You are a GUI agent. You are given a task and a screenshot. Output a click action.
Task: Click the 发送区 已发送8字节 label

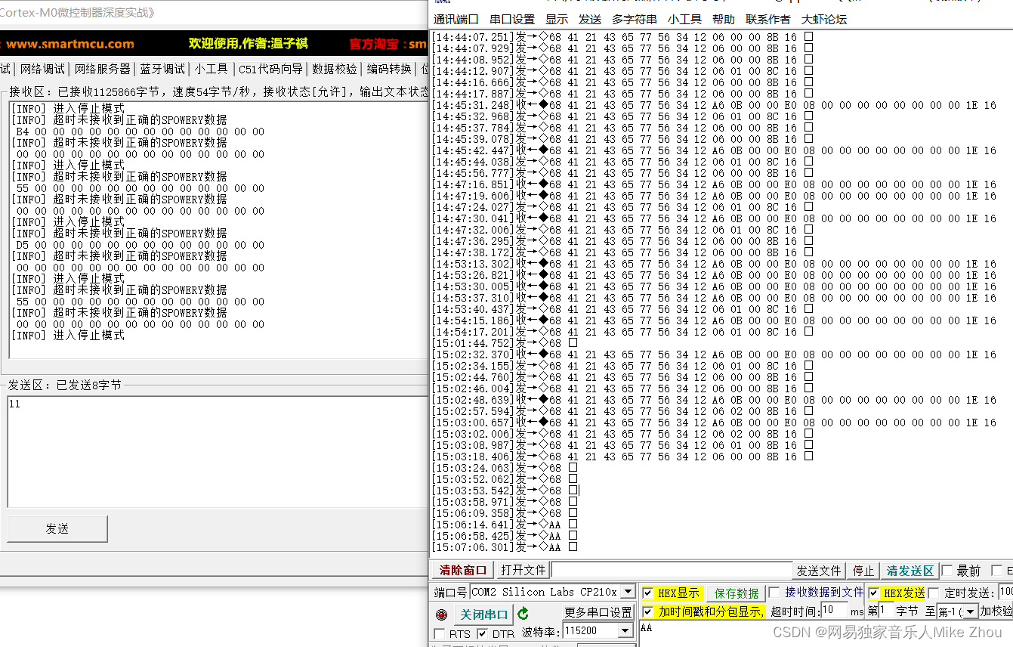[x=64, y=385]
